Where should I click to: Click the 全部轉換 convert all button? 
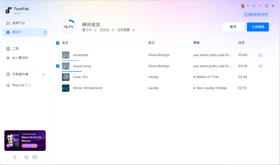258,27
